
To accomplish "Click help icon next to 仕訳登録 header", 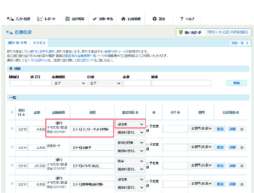I will (x=237, y=112).
